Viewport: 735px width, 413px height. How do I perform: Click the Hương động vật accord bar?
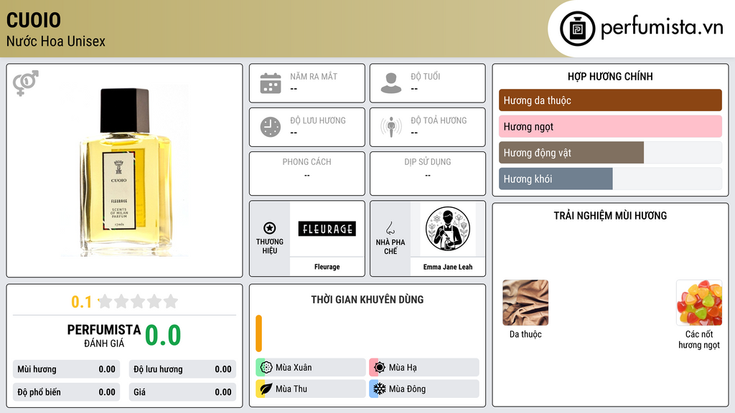(610, 153)
